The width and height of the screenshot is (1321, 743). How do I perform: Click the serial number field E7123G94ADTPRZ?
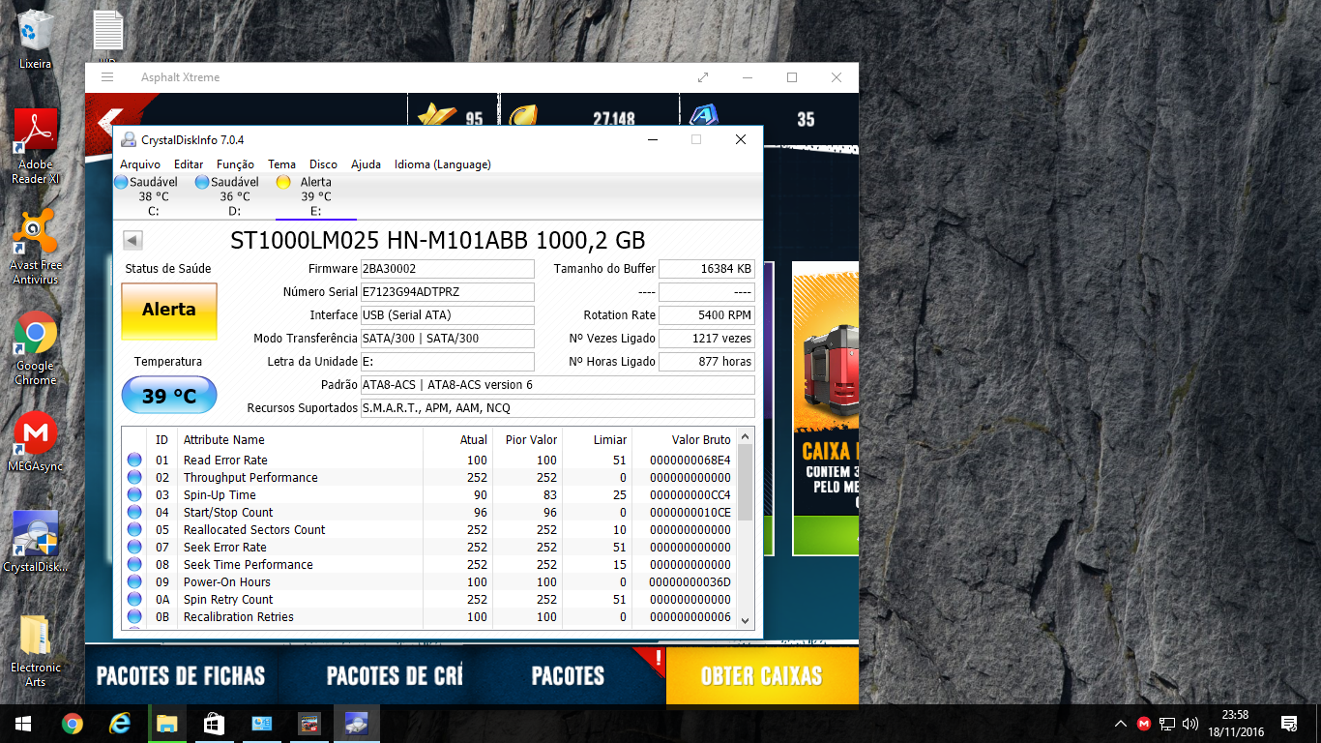tap(447, 292)
